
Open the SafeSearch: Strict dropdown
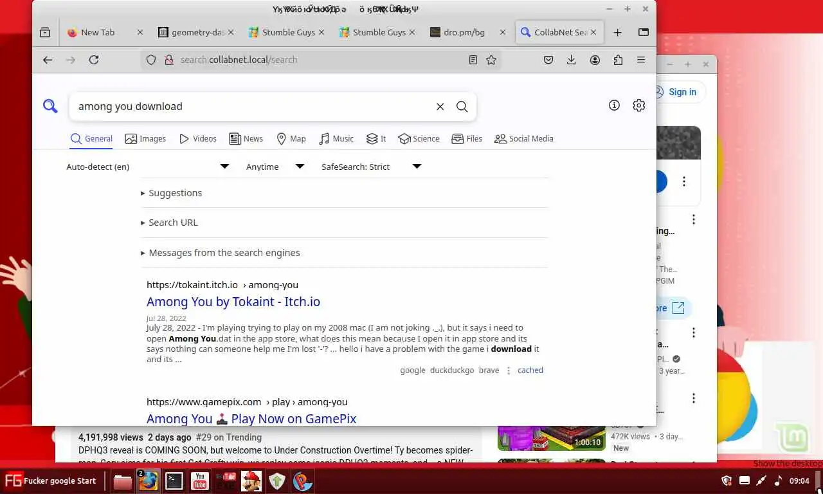pos(371,167)
